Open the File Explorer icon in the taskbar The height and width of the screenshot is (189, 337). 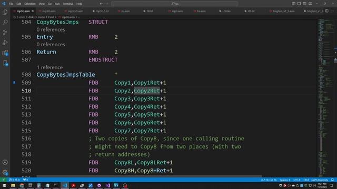[x=13, y=185]
